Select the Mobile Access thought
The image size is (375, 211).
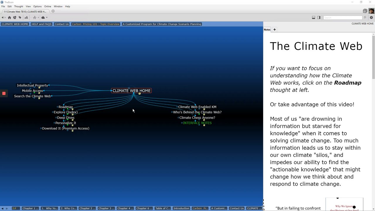[x=32, y=91]
